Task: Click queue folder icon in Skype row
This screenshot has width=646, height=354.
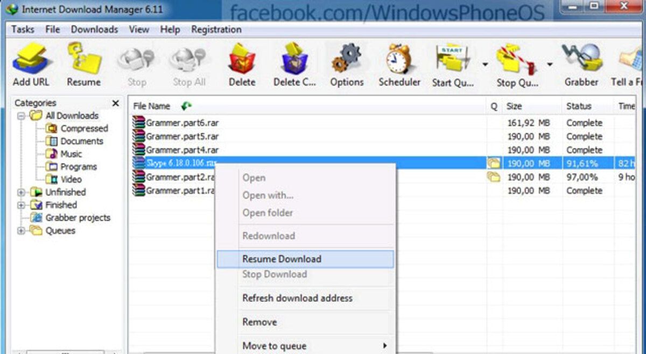Action: pos(494,163)
